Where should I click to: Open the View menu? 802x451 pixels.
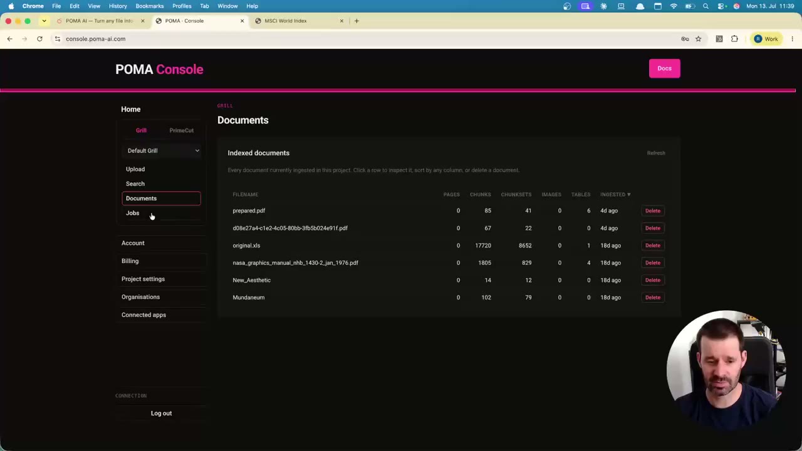[94, 6]
